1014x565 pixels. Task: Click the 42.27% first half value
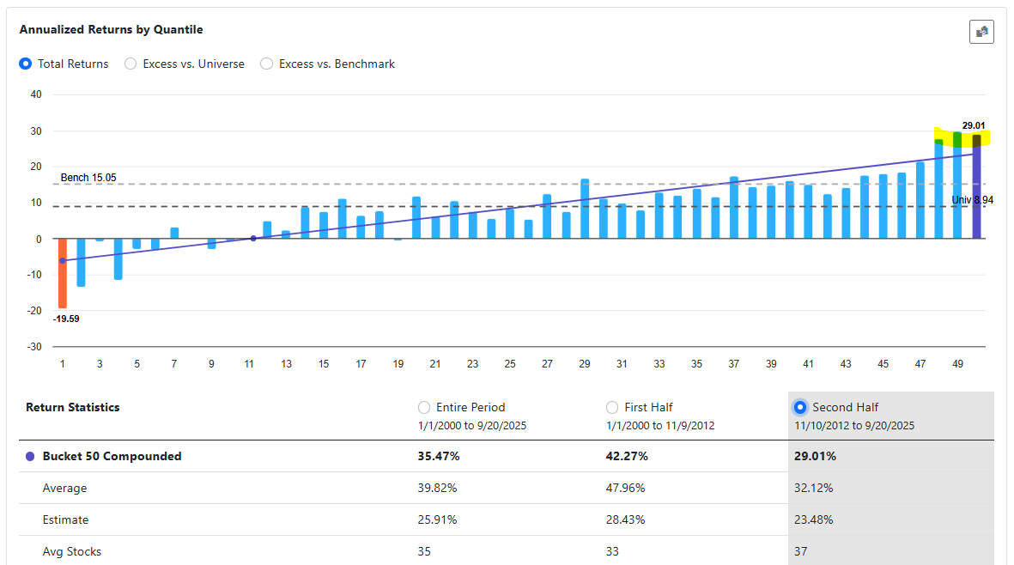pos(627,457)
